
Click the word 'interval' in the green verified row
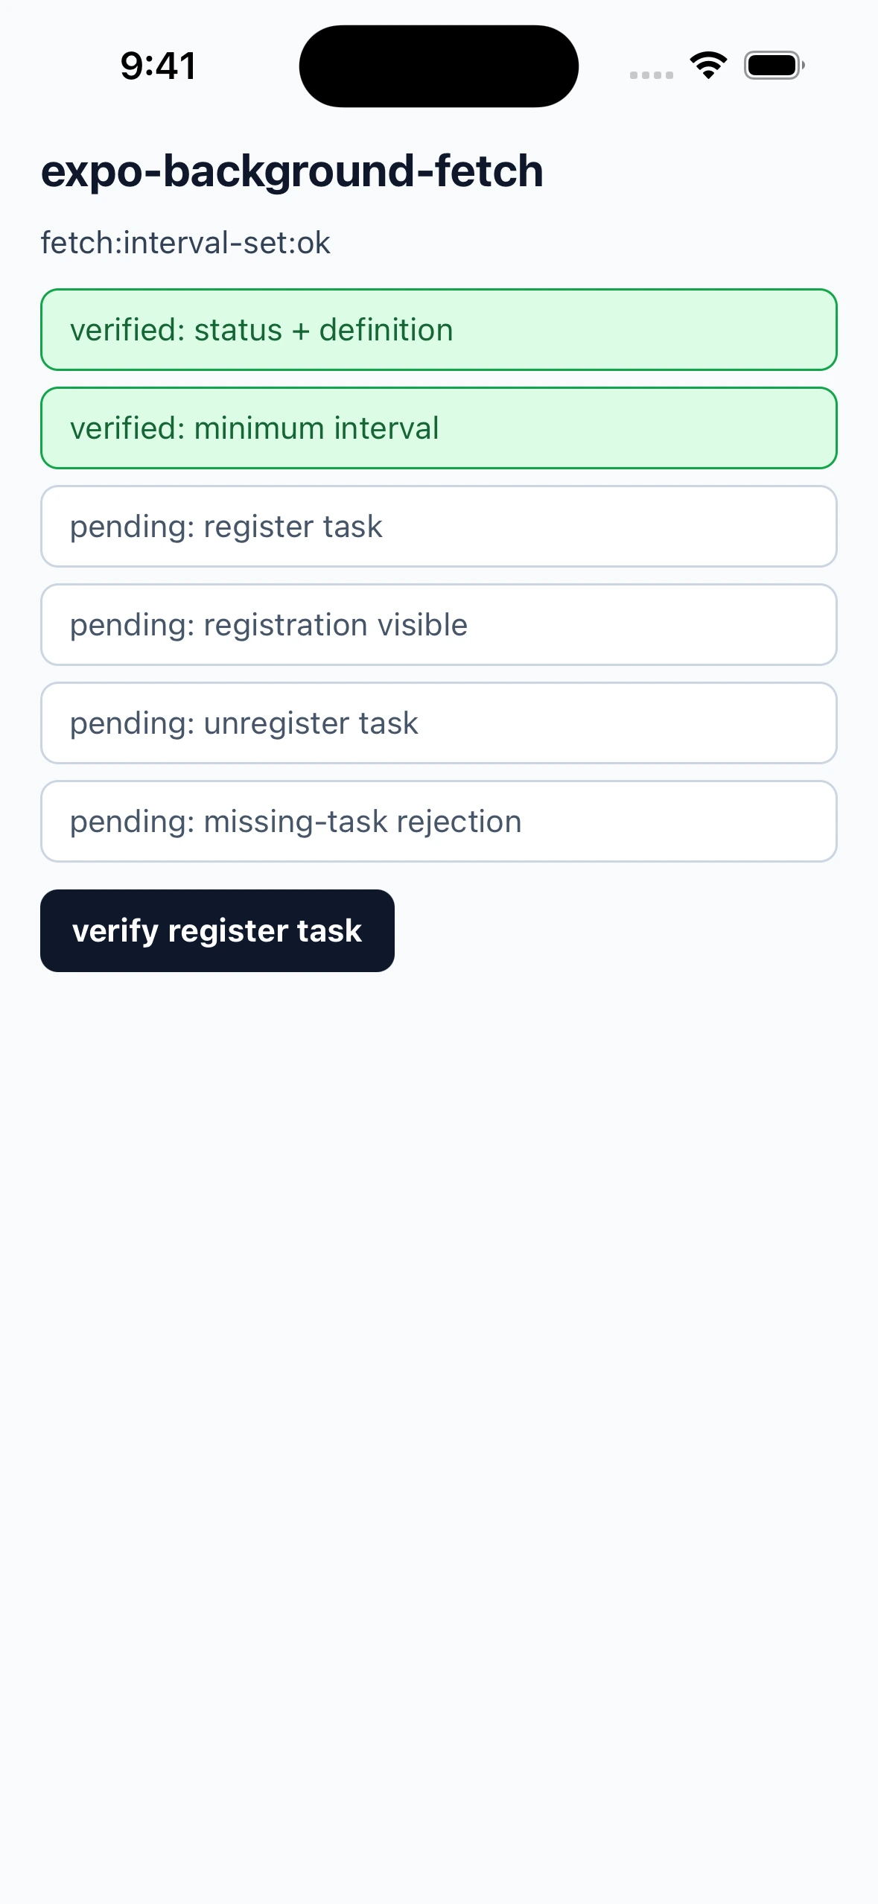click(386, 428)
